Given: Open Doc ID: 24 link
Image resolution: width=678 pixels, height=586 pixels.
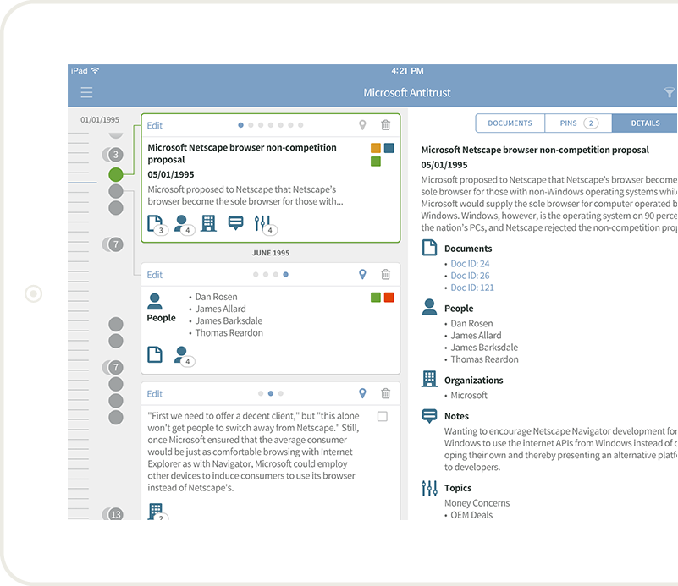Looking at the screenshot, I should 470,264.
